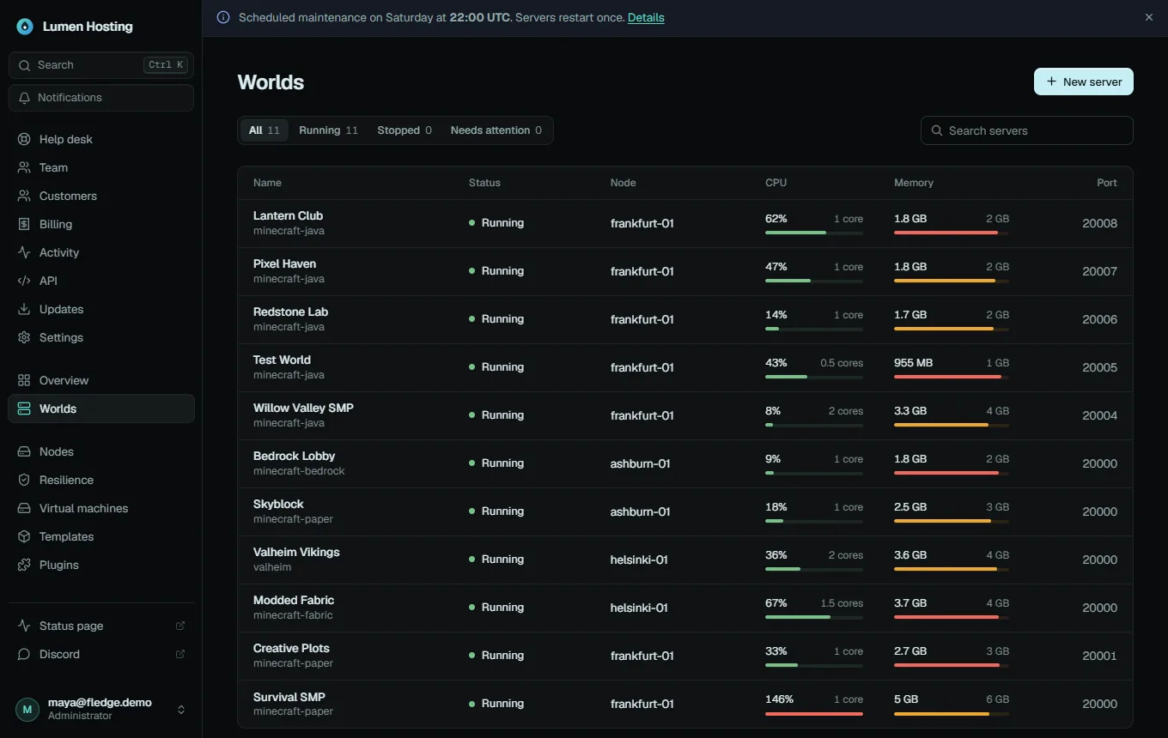
Task: Switch to the Running filter tab
Action: click(328, 130)
